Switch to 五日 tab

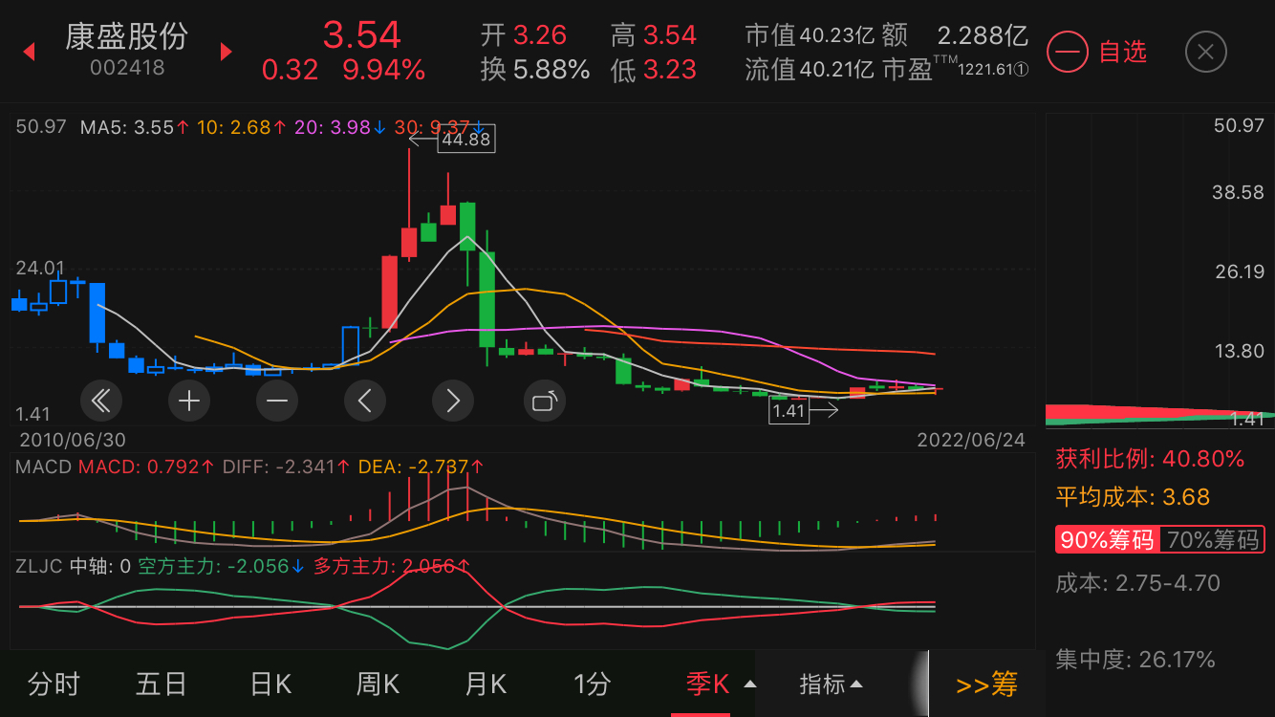pos(161,684)
